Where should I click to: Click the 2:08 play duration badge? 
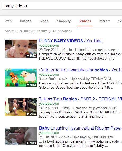31,114
